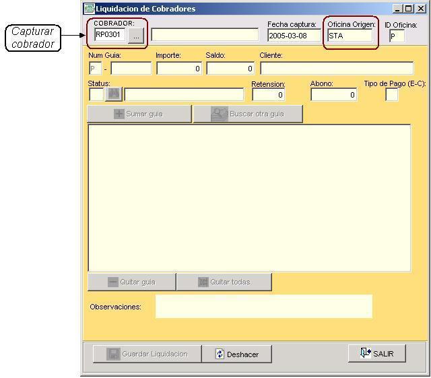Screen dimensions: 431x378
Task: Click the application icon in title bar
Action: coord(89,9)
